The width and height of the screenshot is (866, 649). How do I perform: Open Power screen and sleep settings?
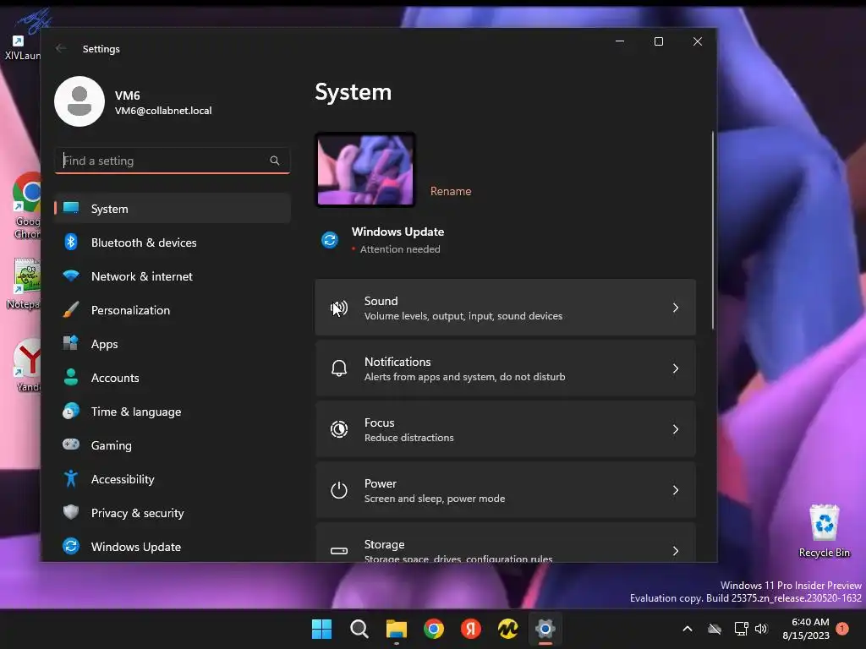(506, 490)
